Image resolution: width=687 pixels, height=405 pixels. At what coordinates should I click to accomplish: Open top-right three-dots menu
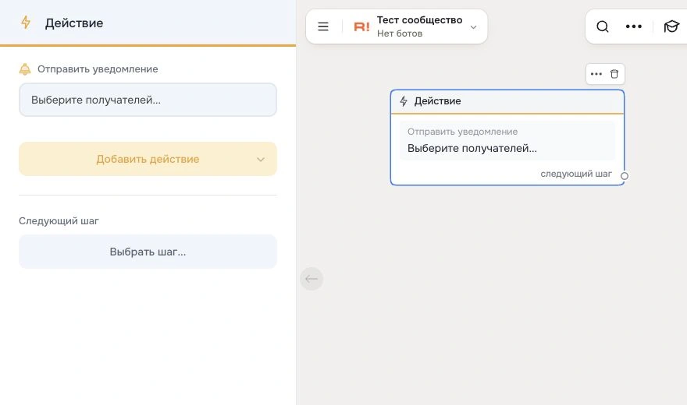[634, 26]
